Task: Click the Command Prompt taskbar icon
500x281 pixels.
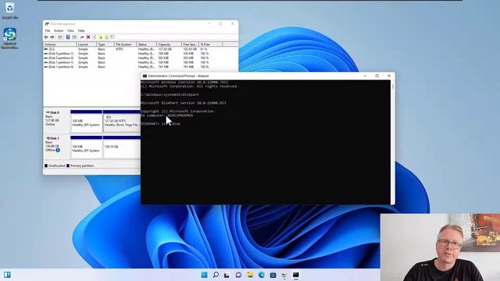Action: point(296,275)
